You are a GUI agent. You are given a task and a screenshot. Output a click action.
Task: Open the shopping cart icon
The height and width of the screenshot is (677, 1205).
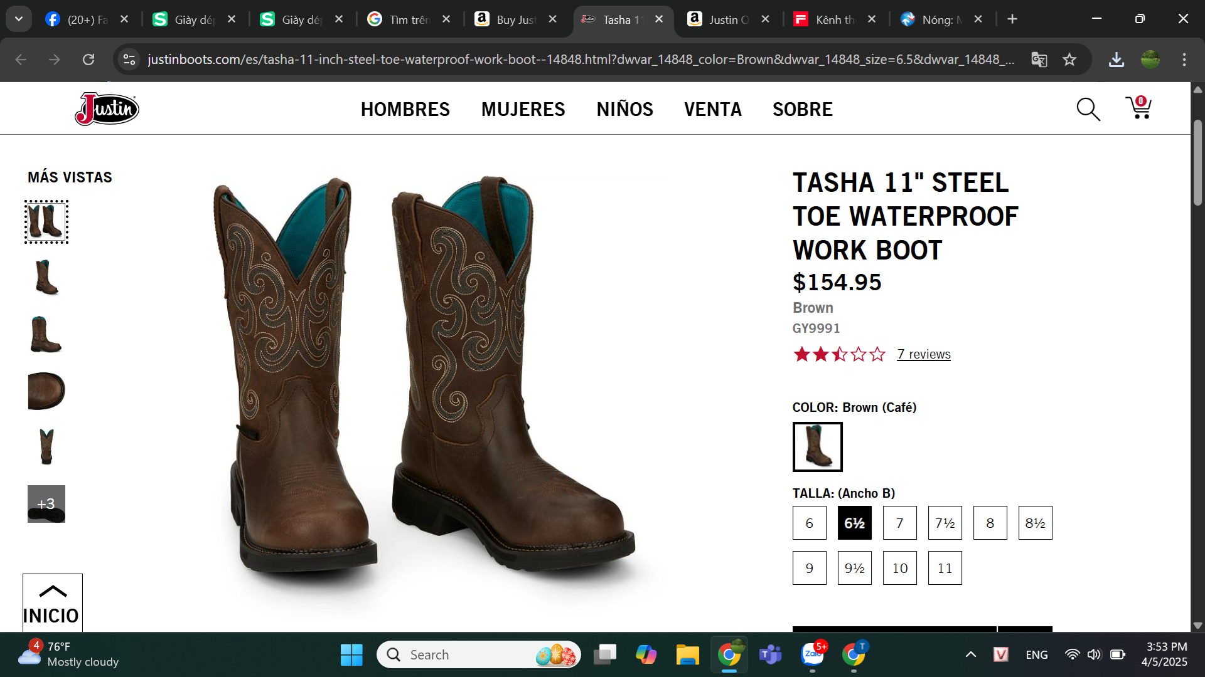click(1138, 108)
